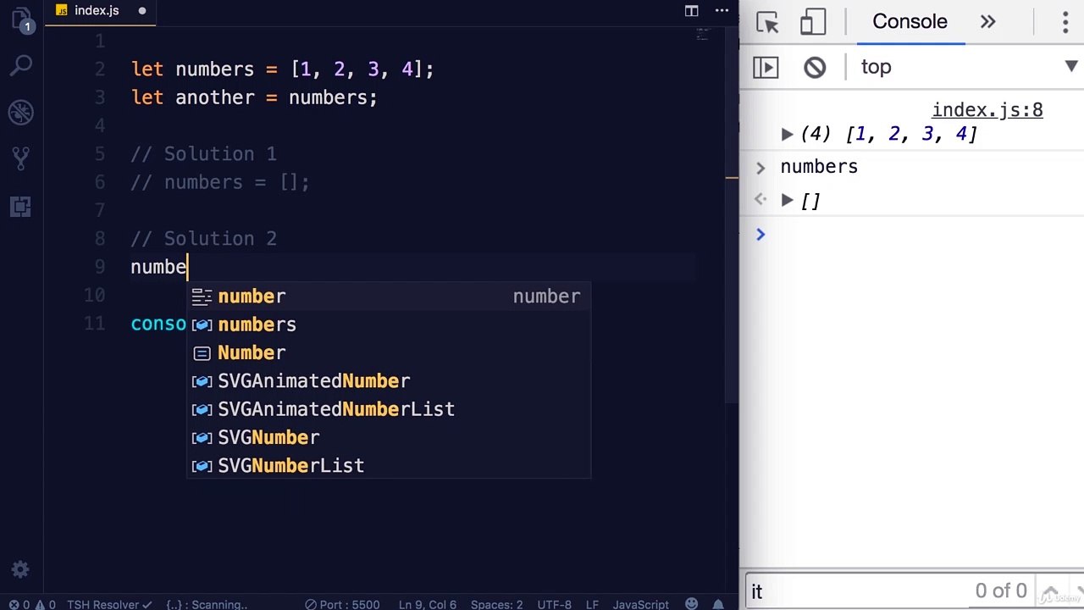Open the Manage gear in activity bar

click(21, 569)
